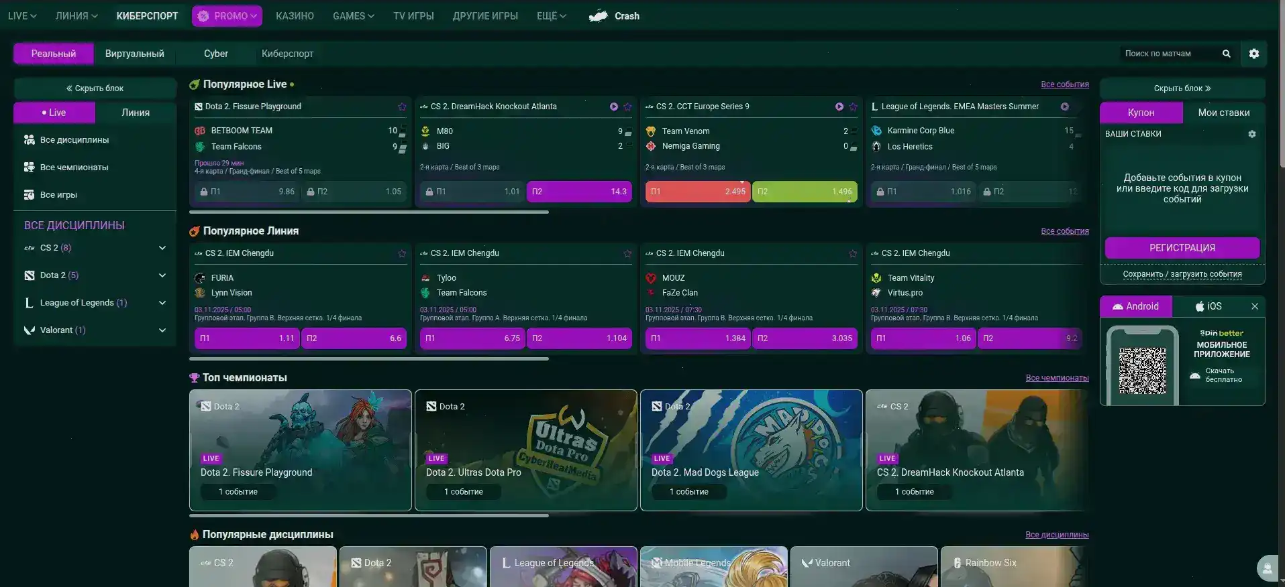The image size is (1285, 587).
Task: Open coupon settings gear in Ваши ставки
Action: coord(1251,134)
